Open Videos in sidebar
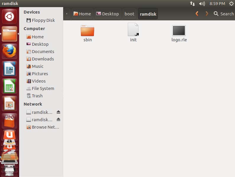Viewport: 235px width, 177px height. click(36, 81)
